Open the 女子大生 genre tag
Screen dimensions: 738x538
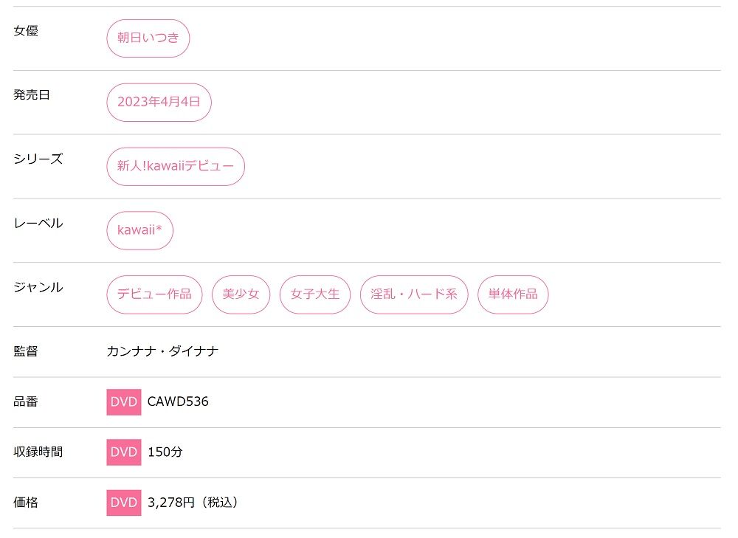tap(315, 294)
